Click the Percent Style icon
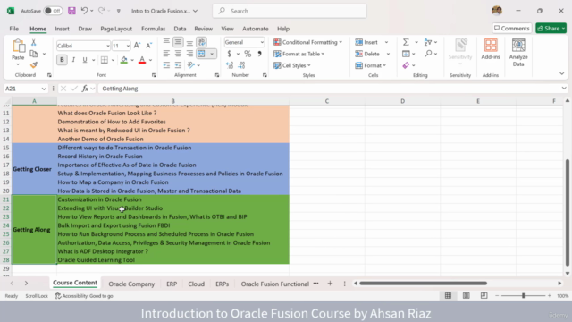This screenshot has width=572, height=322. pos(248,54)
